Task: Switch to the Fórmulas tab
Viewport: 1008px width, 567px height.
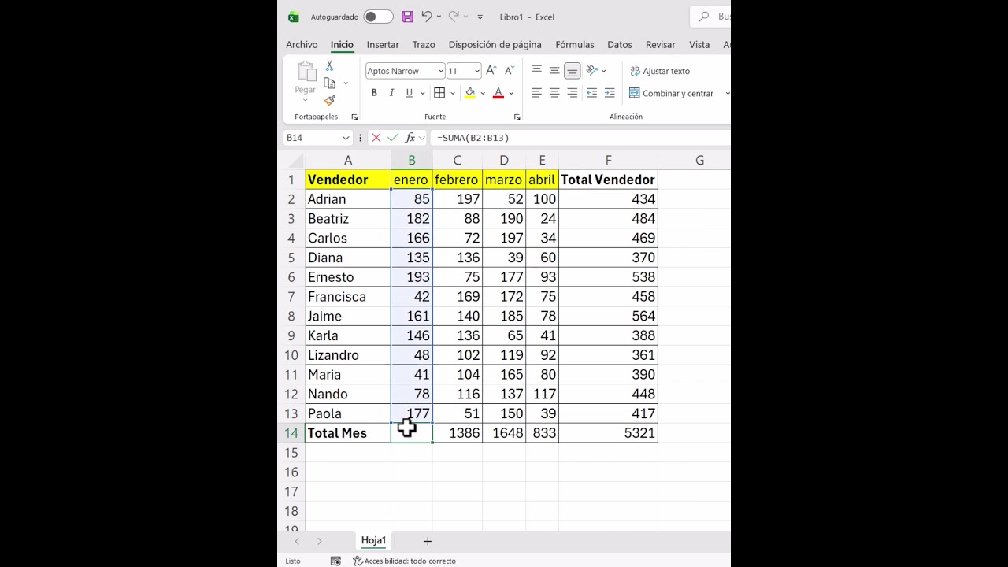Action: click(x=575, y=45)
